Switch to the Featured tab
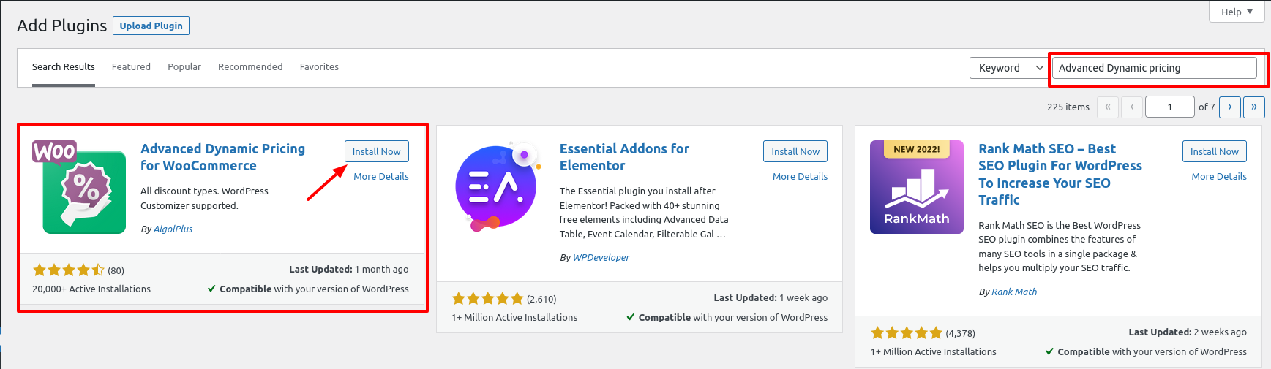 point(131,66)
